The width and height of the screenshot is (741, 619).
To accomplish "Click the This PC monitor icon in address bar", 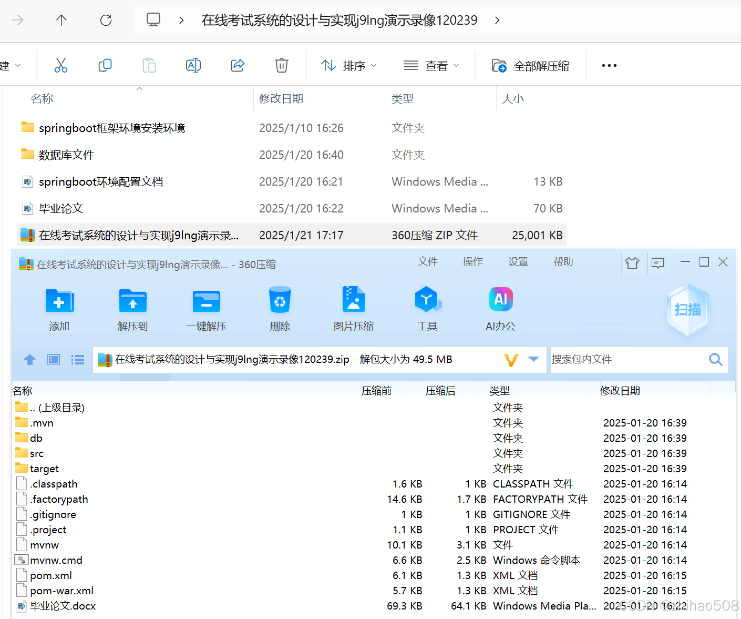I will click(153, 20).
